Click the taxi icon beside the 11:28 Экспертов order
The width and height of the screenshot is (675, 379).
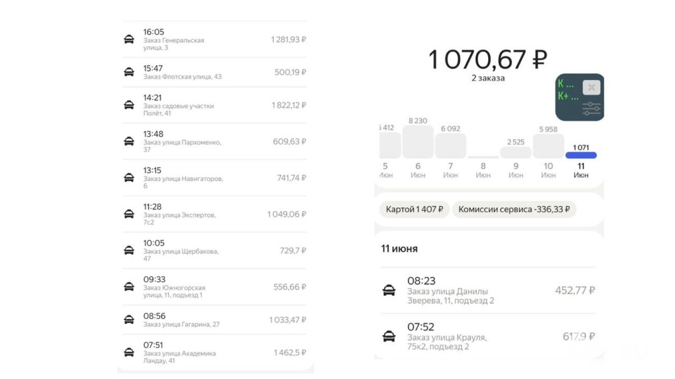(130, 213)
